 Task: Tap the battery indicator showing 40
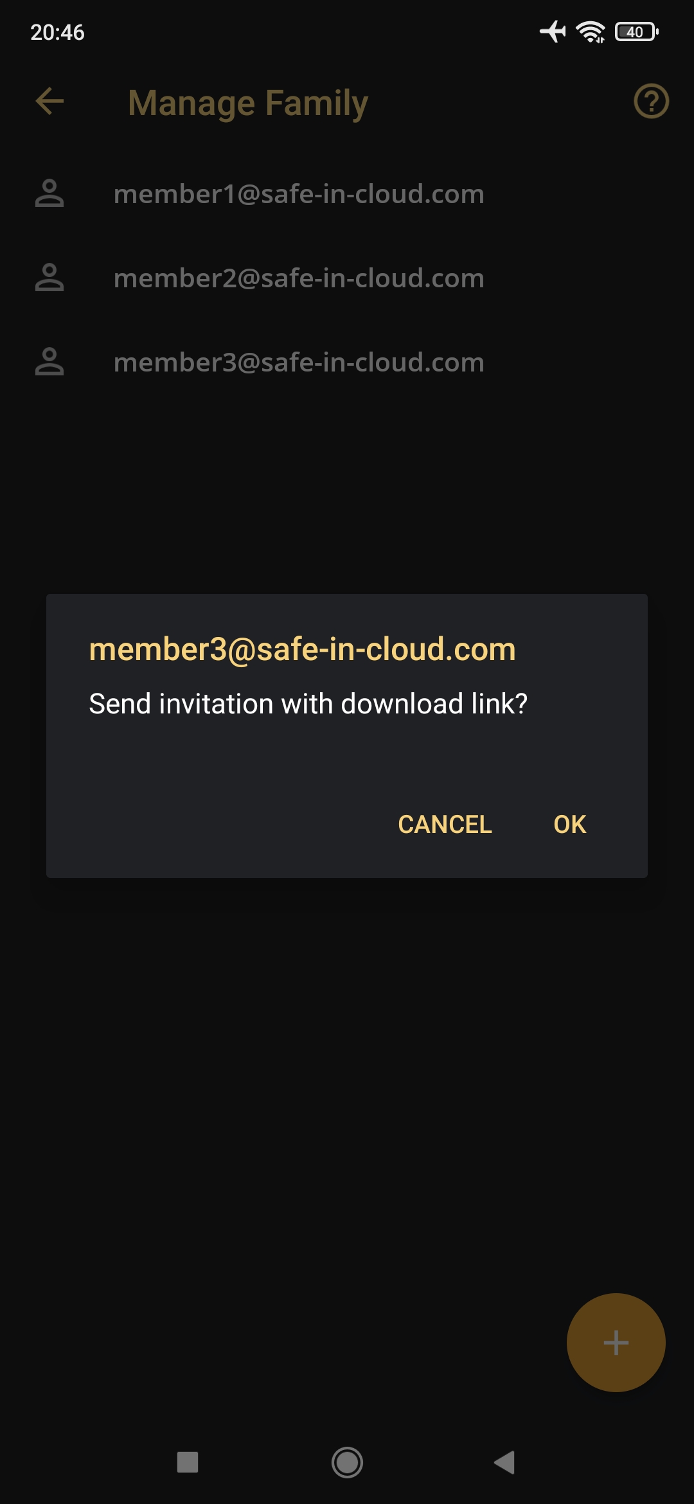pyautogui.click(x=636, y=31)
